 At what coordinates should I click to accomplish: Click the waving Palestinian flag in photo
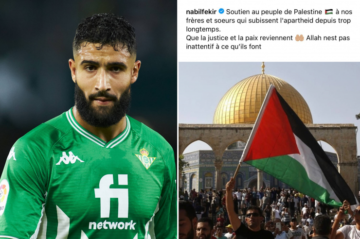coord(296,147)
